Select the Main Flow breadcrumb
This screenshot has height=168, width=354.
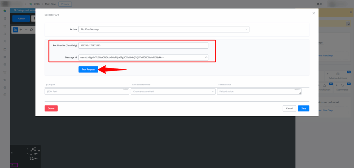(x=51, y=4)
